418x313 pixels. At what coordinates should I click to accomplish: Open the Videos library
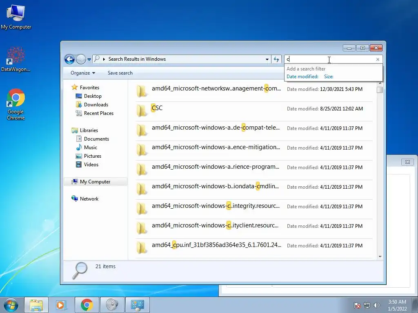tap(91, 165)
